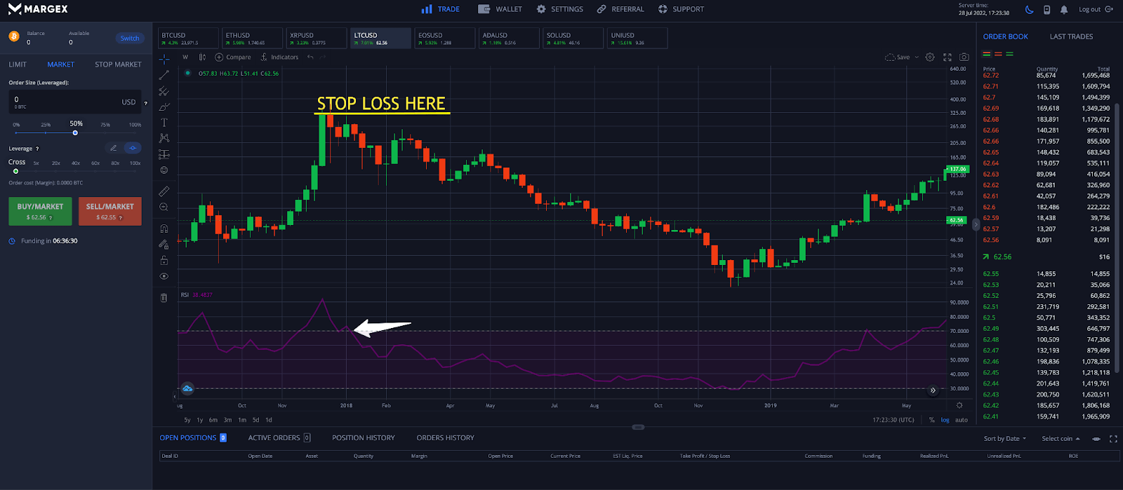Click the Order Size input field

coord(70,102)
